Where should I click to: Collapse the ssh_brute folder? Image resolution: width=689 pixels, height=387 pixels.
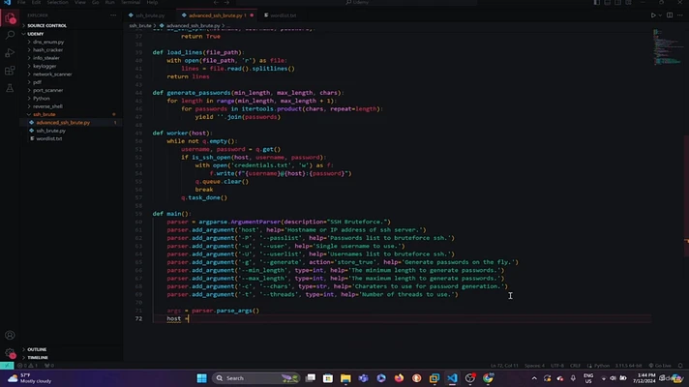click(45, 114)
